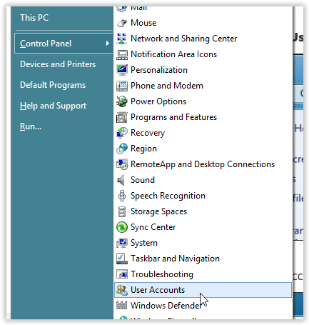The image size is (309, 325).
Task: Click the Mouse icon
Action: (122, 23)
